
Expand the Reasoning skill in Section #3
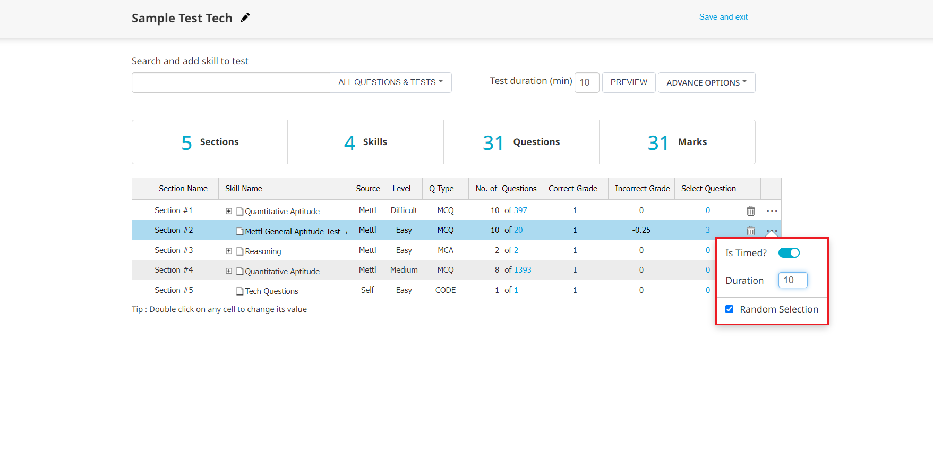point(229,251)
